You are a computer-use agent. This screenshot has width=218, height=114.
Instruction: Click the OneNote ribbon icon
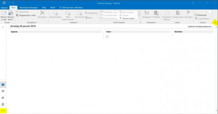[156, 14]
